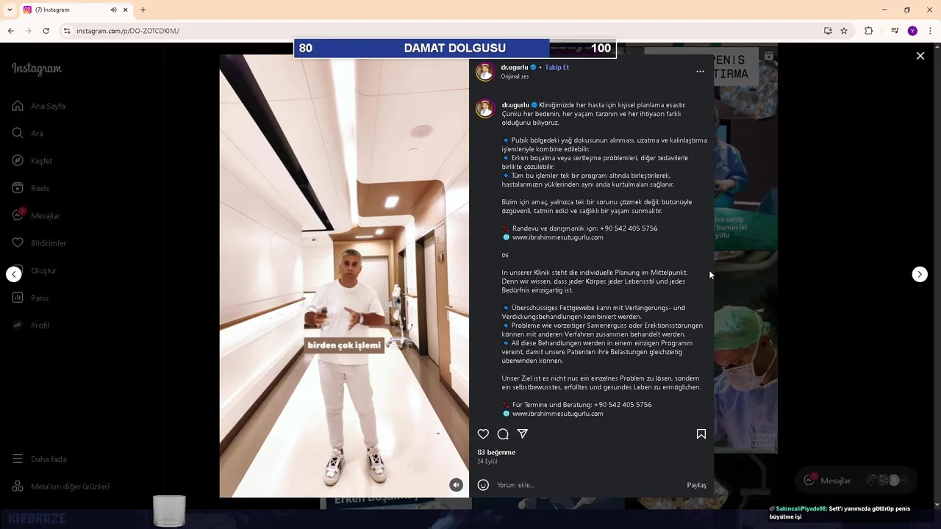Open Keşfet in sidebar
Screen dimensions: 941x529
(32, 161)
